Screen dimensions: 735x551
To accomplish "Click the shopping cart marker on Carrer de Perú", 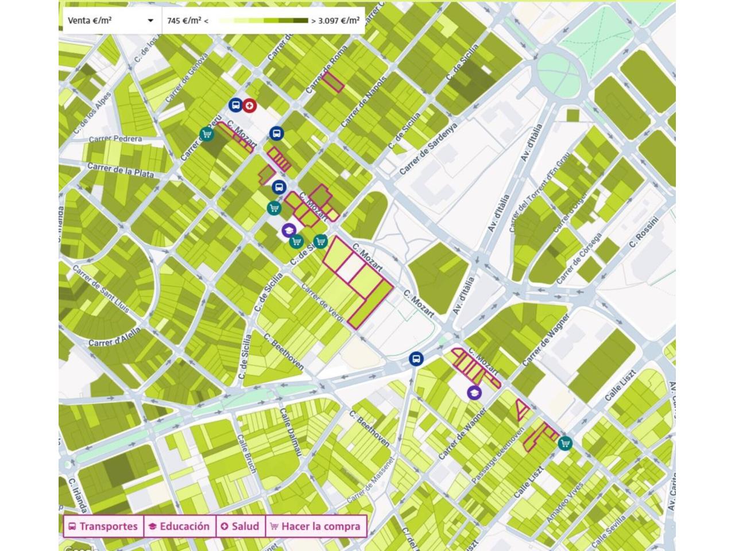I will pos(207,134).
